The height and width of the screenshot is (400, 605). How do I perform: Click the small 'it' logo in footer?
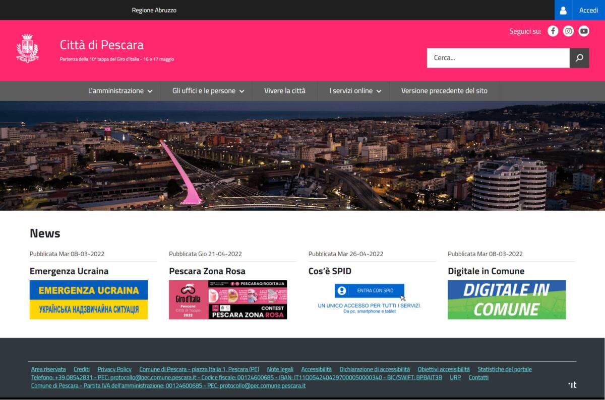pyautogui.click(x=572, y=385)
